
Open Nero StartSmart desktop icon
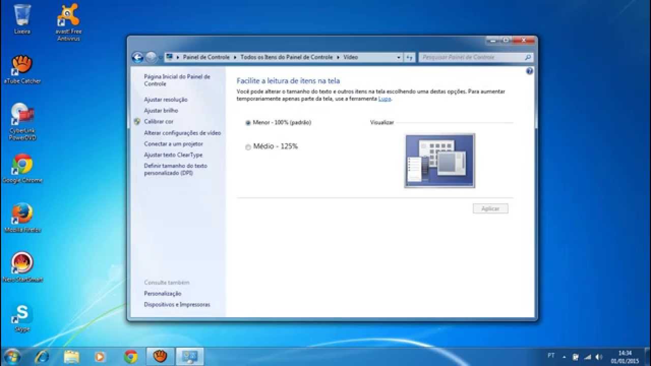click(22, 267)
